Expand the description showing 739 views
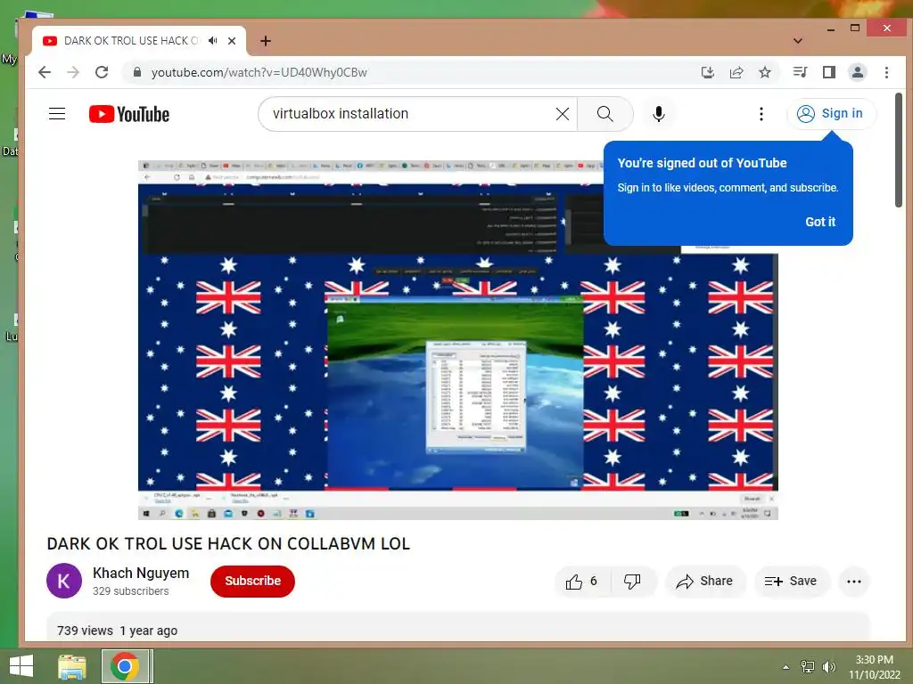The image size is (913, 684). pyautogui.click(x=457, y=628)
